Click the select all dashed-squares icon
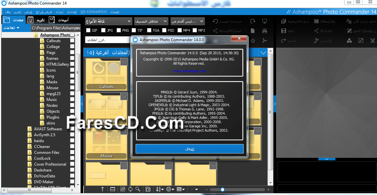377x195 pixels. pos(123,189)
